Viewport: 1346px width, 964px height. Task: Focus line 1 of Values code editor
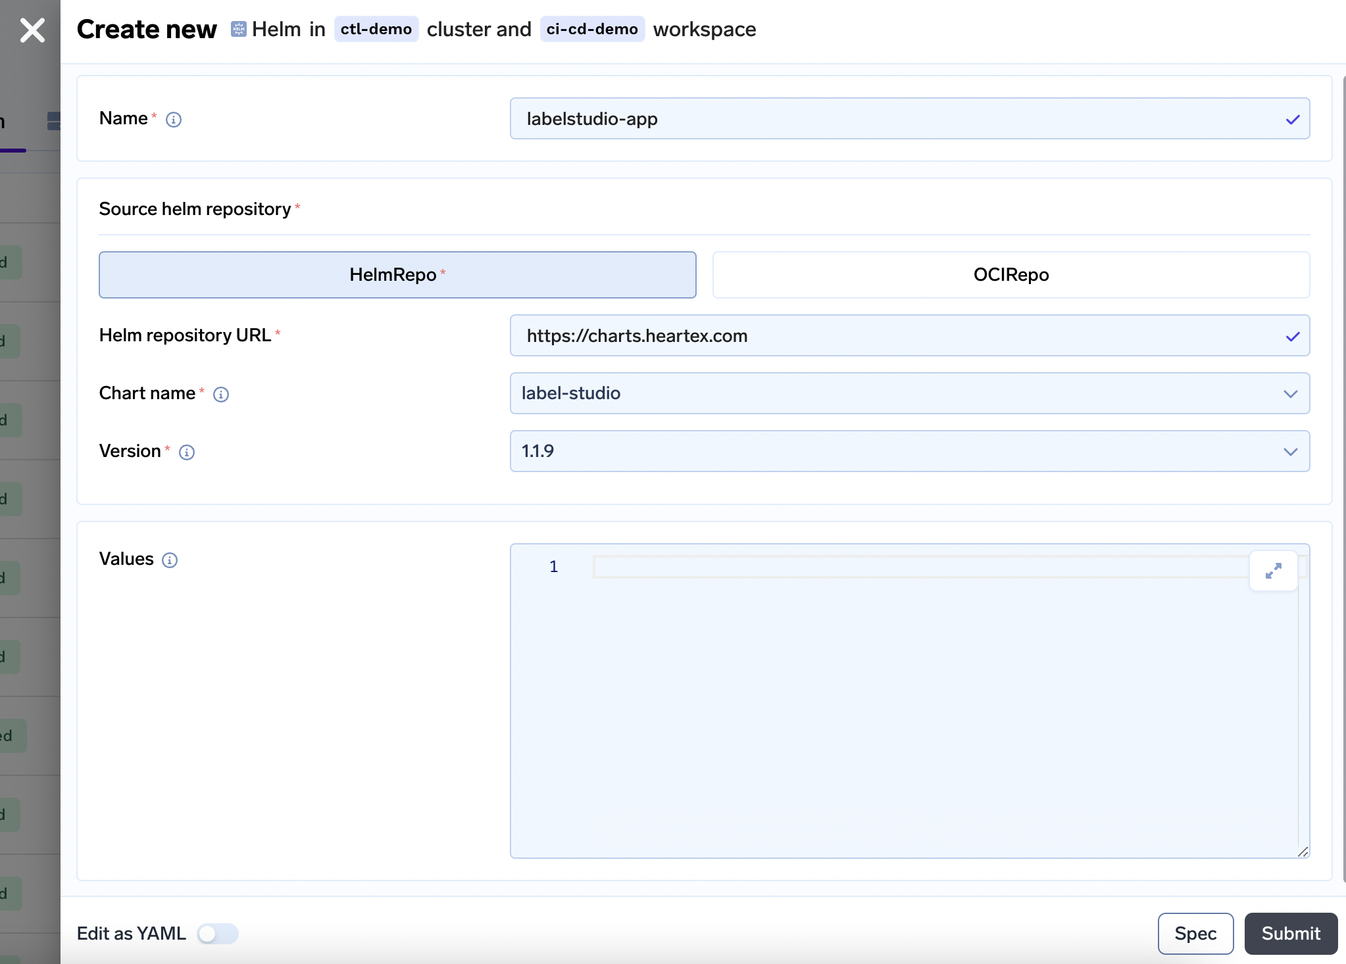921,567
